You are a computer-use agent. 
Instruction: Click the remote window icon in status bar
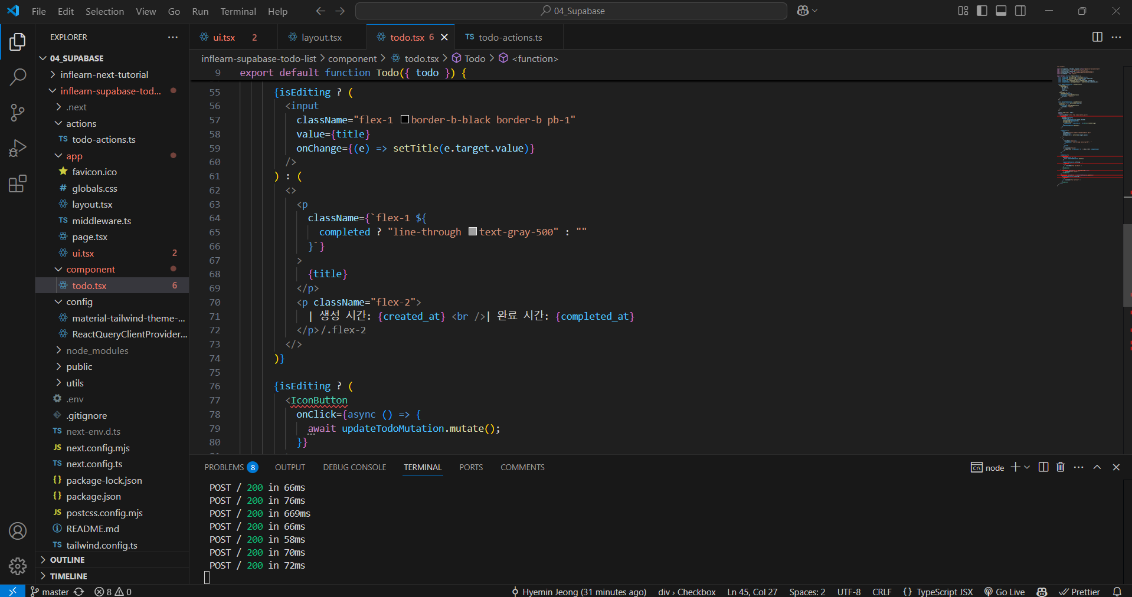click(x=12, y=591)
